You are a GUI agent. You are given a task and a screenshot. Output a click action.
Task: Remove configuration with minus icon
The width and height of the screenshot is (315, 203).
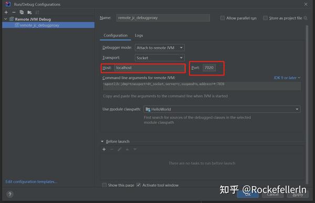coord(14,12)
